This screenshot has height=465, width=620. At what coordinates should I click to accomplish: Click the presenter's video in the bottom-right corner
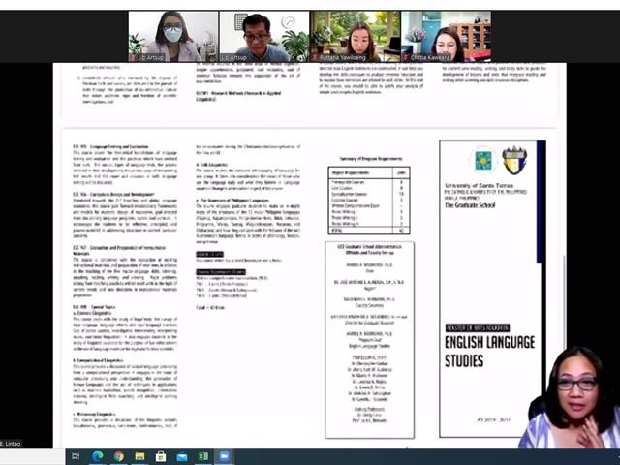pyautogui.click(x=571, y=396)
